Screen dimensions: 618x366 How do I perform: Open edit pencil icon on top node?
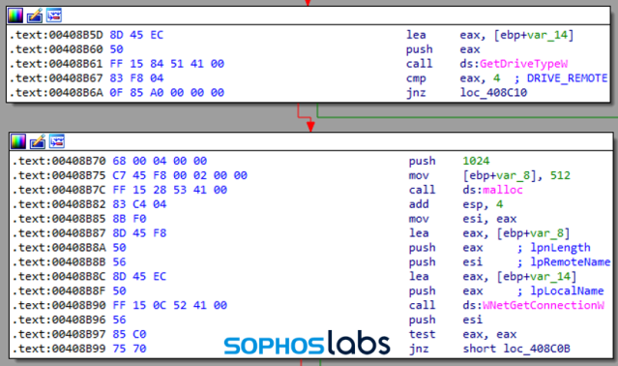[x=35, y=15]
